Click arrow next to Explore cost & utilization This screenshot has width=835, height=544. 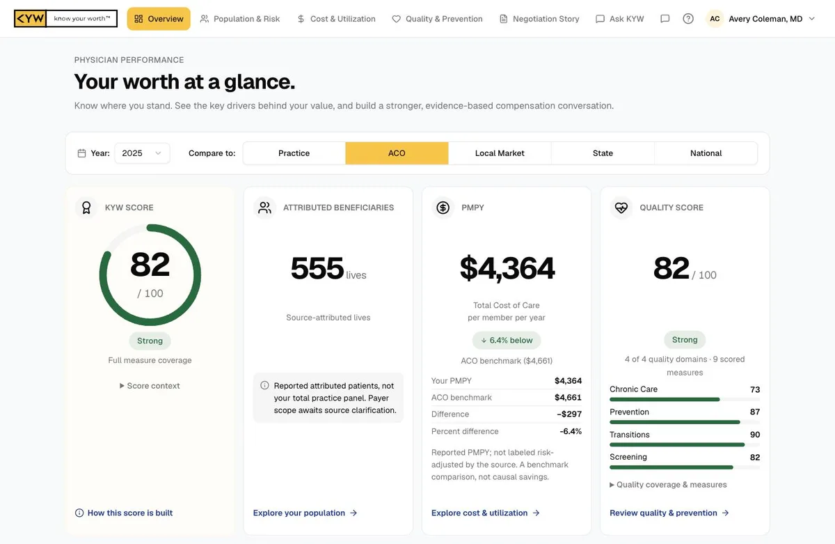[x=536, y=513]
